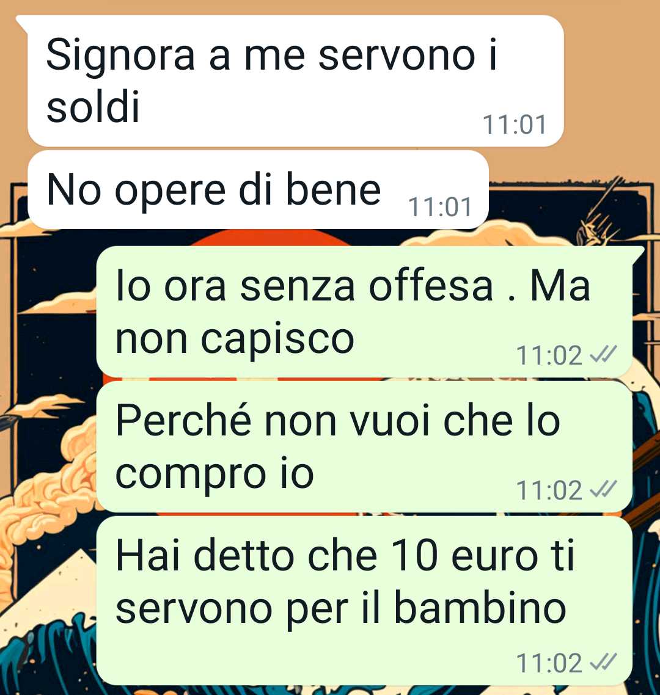The width and height of the screenshot is (660, 695).
Task: Click the word 'Signora' in the first received message
Action: (x=120, y=57)
